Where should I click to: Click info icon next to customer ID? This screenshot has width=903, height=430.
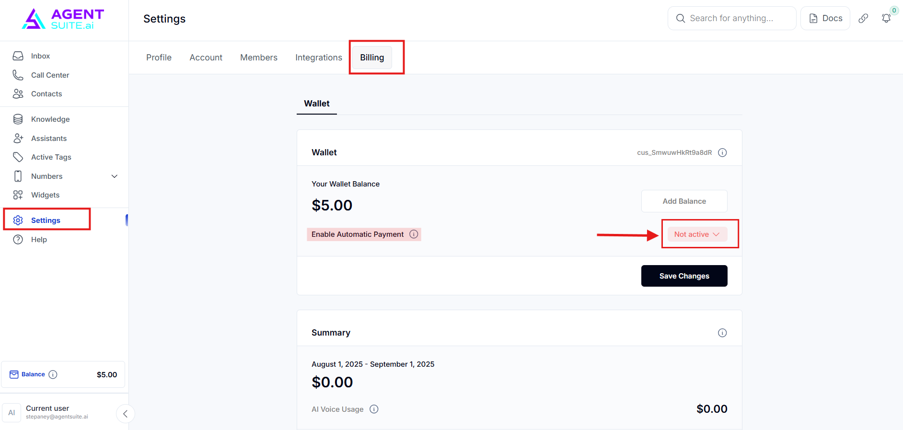tap(722, 152)
